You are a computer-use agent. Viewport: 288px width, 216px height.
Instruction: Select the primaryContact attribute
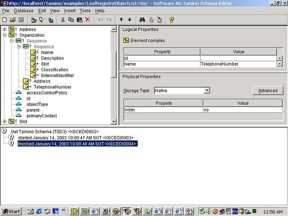[42, 116]
